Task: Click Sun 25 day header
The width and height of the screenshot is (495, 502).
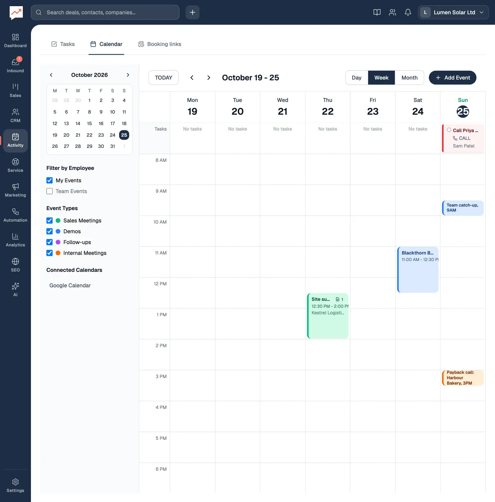Action: (463, 107)
